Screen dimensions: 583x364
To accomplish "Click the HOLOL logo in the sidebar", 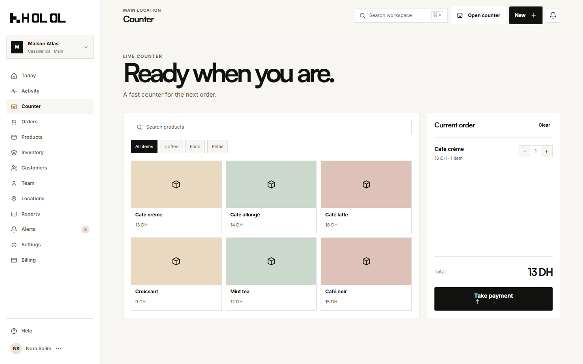I will click(38, 18).
